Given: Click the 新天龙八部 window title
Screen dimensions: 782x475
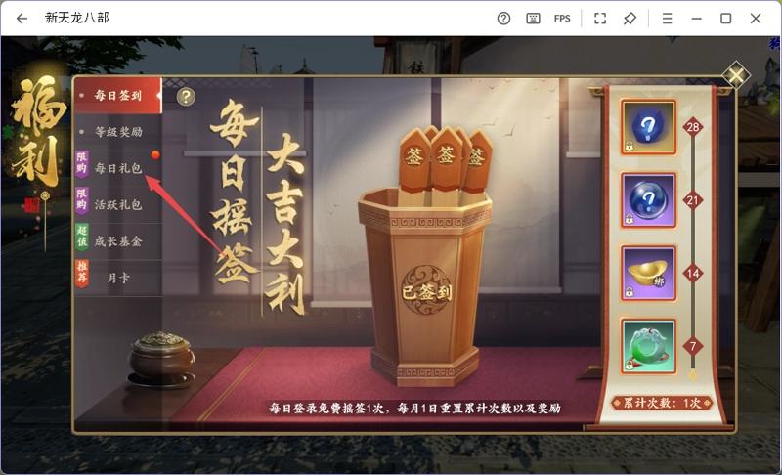Looking at the screenshot, I should coord(77,18).
